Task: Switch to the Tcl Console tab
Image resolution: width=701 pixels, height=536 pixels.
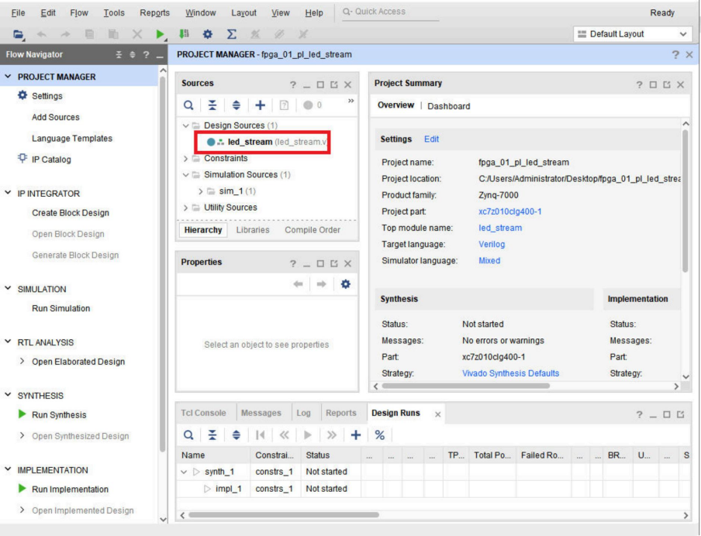Action: (205, 413)
